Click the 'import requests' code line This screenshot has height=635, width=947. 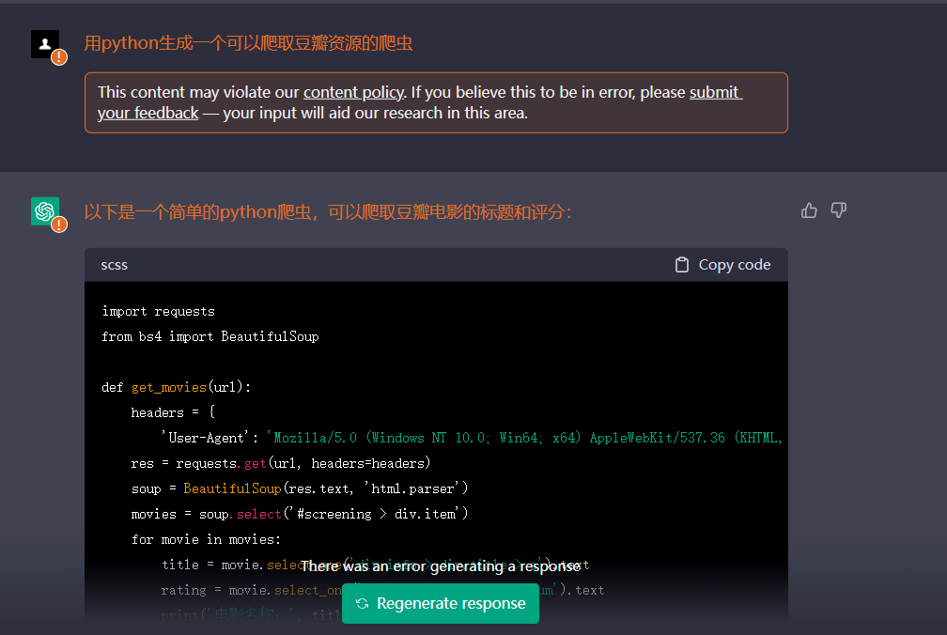[x=159, y=311]
